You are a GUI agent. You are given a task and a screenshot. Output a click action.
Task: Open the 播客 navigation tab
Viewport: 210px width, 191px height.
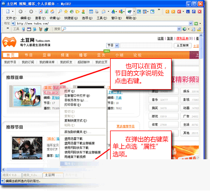(83, 55)
